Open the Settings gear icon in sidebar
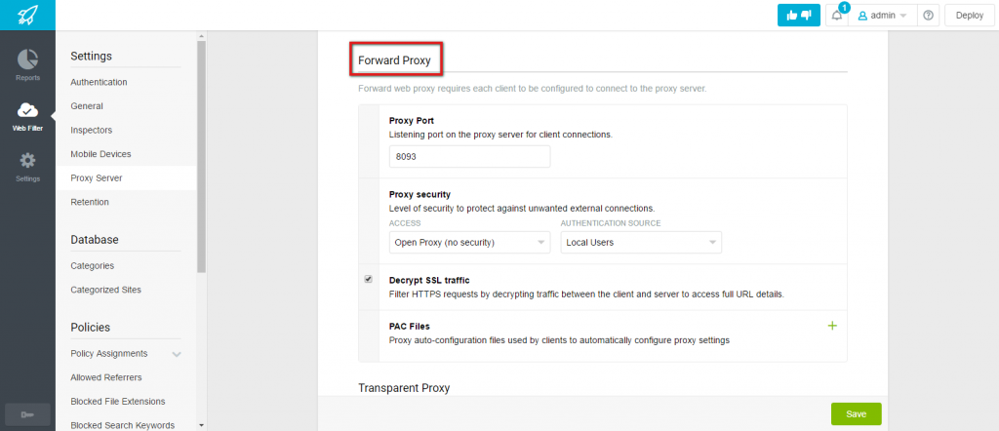 [x=27, y=161]
